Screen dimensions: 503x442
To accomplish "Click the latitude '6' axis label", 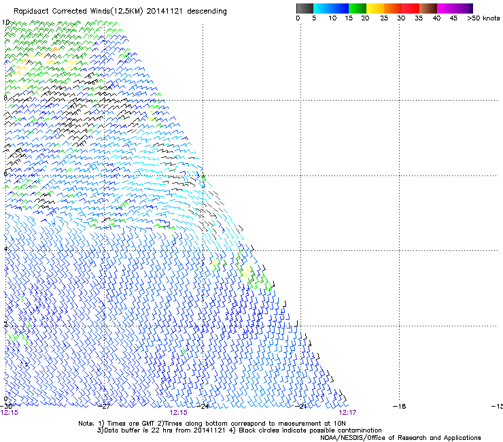I will point(5,173).
